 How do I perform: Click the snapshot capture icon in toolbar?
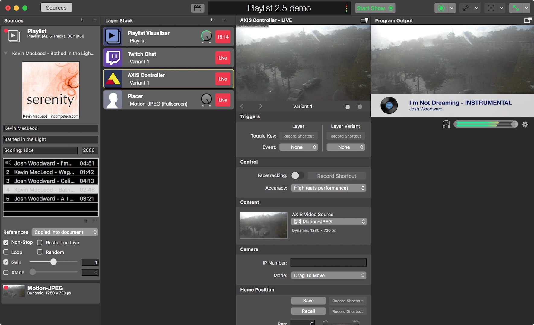point(491,8)
